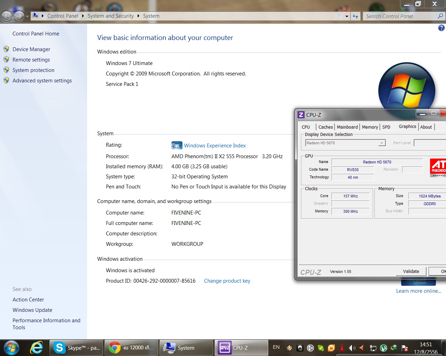The image size is (446, 356).
Task: Click the green checkmark tray icon
Action: [321, 348]
